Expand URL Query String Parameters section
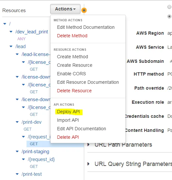172x180 pixels. point(88,164)
